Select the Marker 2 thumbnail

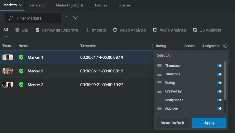tap(8, 71)
